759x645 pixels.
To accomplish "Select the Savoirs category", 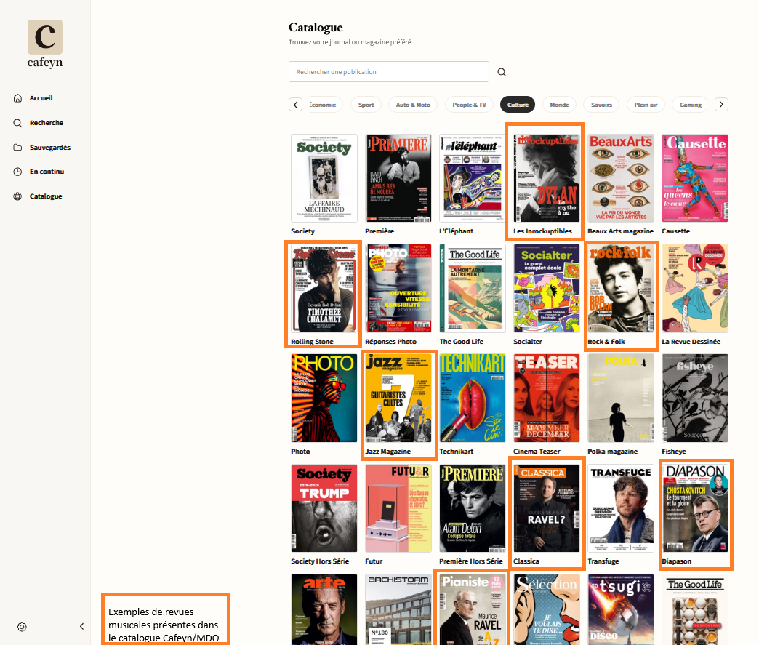I will click(602, 105).
